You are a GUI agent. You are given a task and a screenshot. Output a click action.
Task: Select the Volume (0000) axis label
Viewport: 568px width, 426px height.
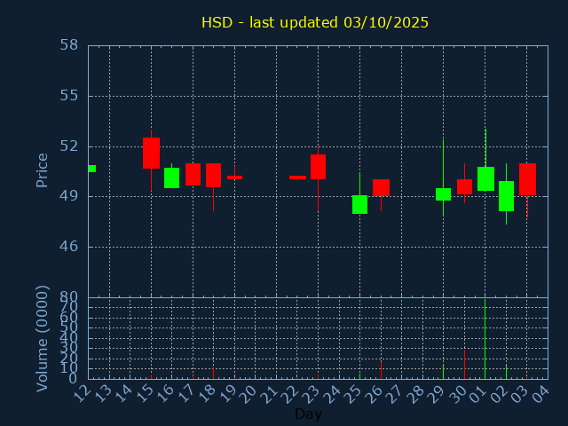click(42, 338)
